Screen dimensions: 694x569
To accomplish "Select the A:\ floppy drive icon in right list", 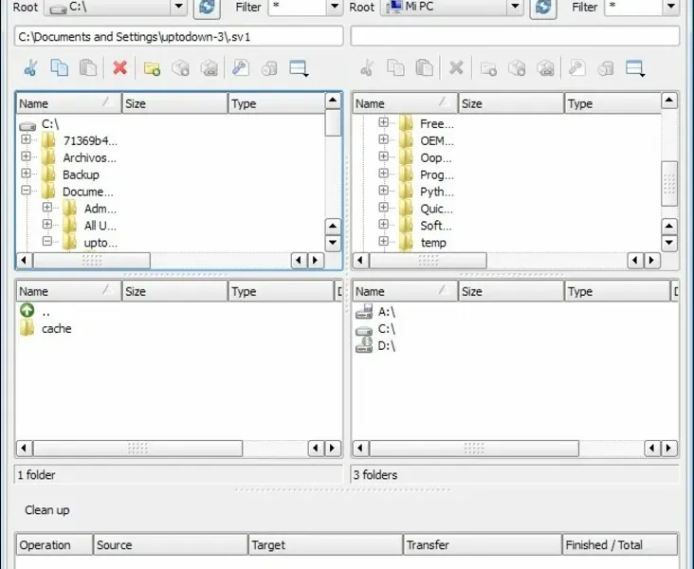I will 364,312.
